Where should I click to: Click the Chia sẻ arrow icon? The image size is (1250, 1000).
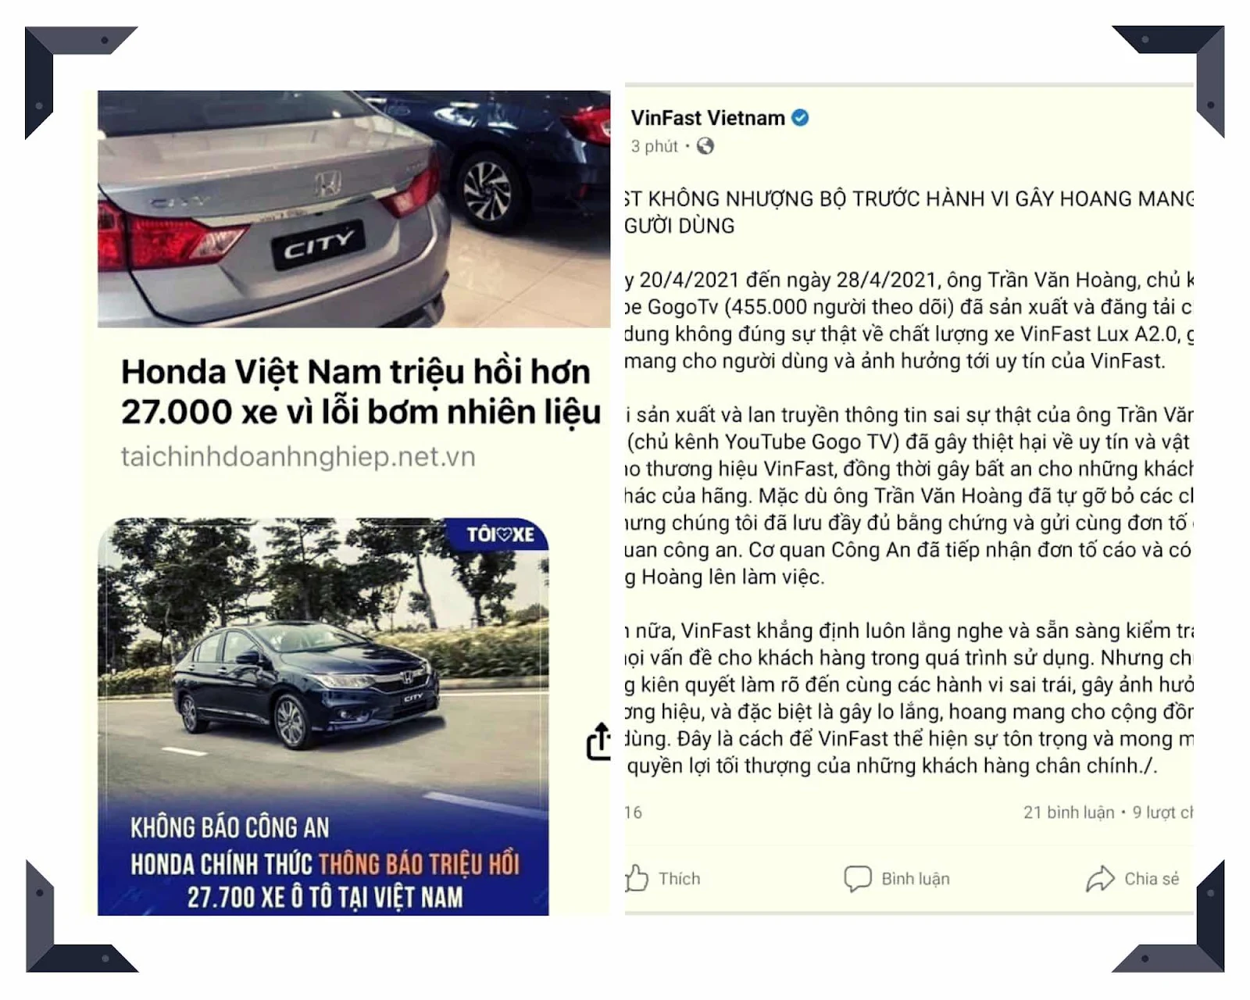(x=1100, y=879)
